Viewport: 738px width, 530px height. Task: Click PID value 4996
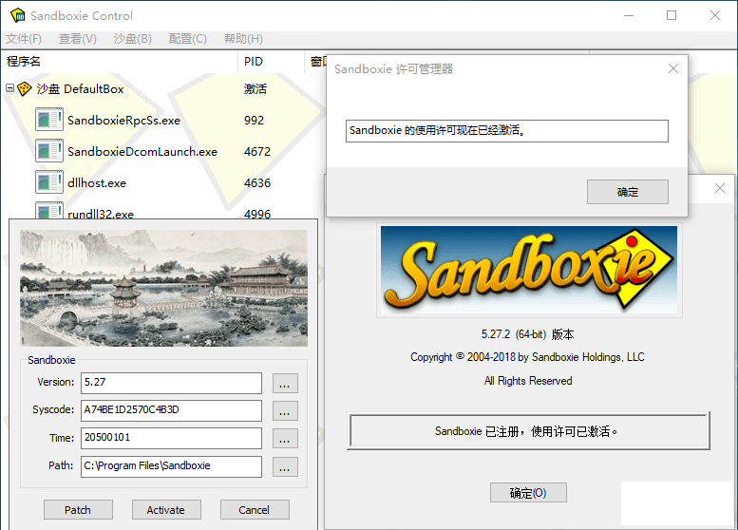[257, 214]
